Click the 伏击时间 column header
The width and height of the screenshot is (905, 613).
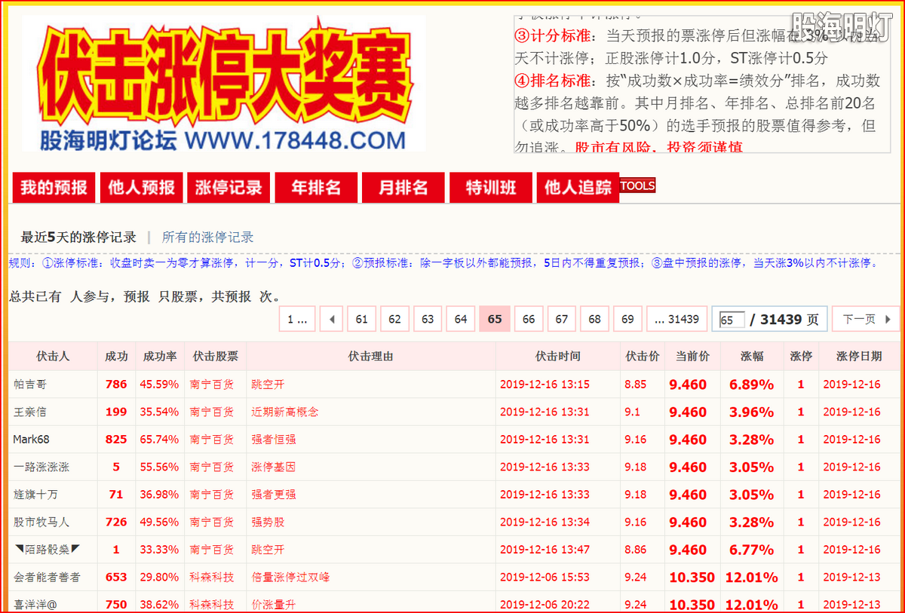pyautogui.click(x=557, y=356)
